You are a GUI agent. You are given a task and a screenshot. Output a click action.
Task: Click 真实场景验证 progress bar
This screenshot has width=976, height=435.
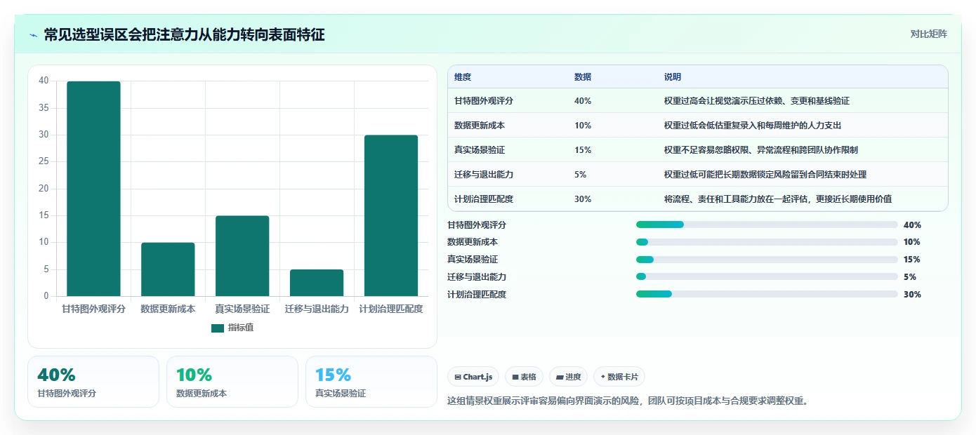click(x=767, y=260)
